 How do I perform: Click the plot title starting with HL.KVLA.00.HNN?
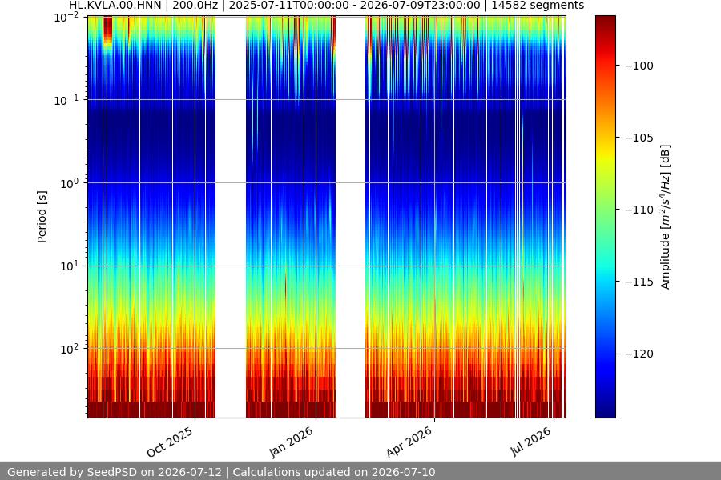click(327, 6)
